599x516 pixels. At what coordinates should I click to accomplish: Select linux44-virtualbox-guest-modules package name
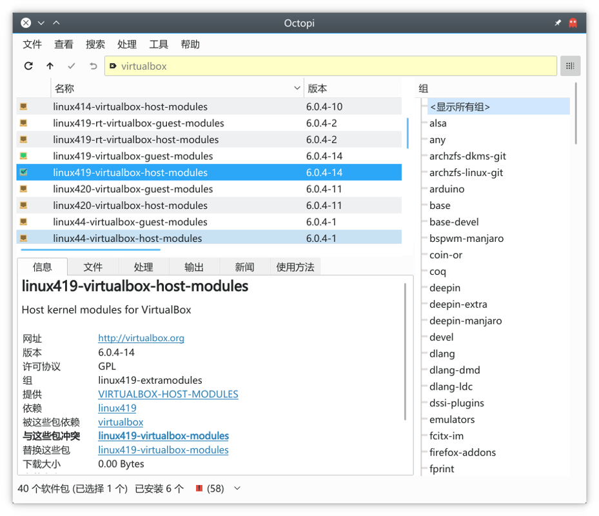130,222
